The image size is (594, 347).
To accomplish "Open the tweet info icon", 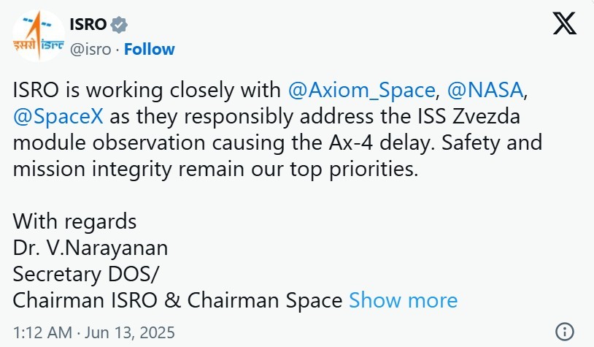I will click(x=565, y=332).
